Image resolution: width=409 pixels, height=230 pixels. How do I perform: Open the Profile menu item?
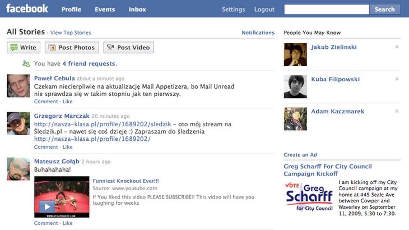pos(71,10)
